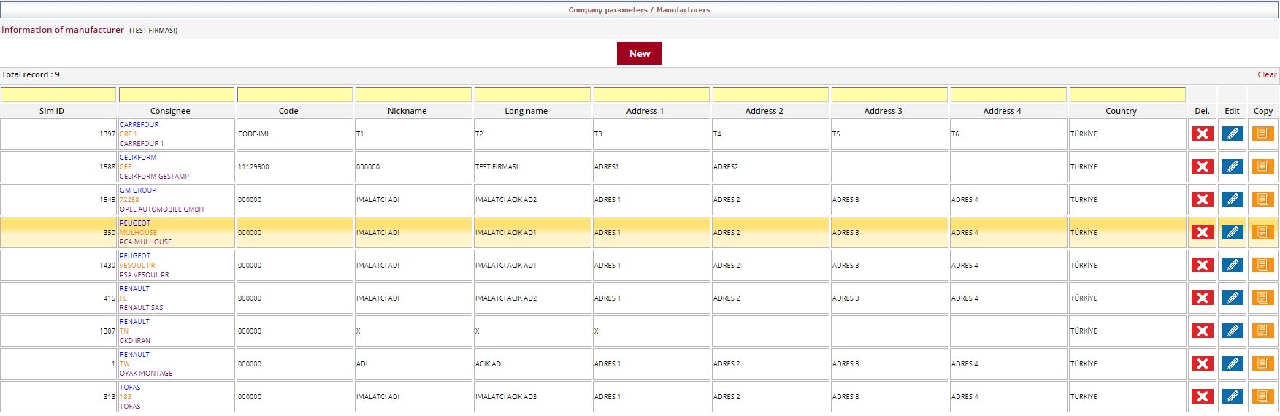Edit the GM GROUP manufacturer row
The width and height of the screenshot is (1280, 416).
point(1233,199)
